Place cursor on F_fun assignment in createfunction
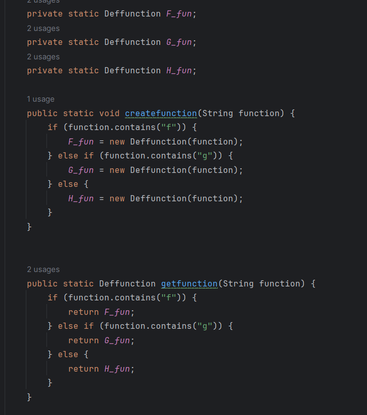This screenshot has width=367, height=415. point(81,141)
